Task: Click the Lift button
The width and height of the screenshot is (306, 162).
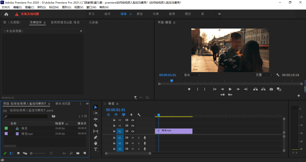Action: pyautogui.click(x=255, y=89)
